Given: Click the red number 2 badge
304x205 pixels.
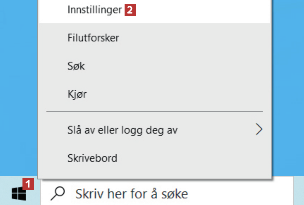Looking at the screenshot, I should [x=130, y=10].
